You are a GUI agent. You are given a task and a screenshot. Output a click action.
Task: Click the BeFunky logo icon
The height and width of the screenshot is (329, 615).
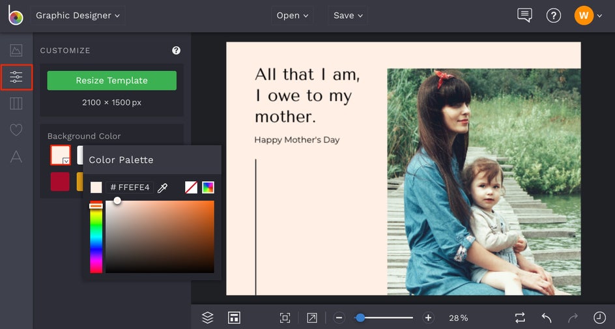[x=15, y=15]
